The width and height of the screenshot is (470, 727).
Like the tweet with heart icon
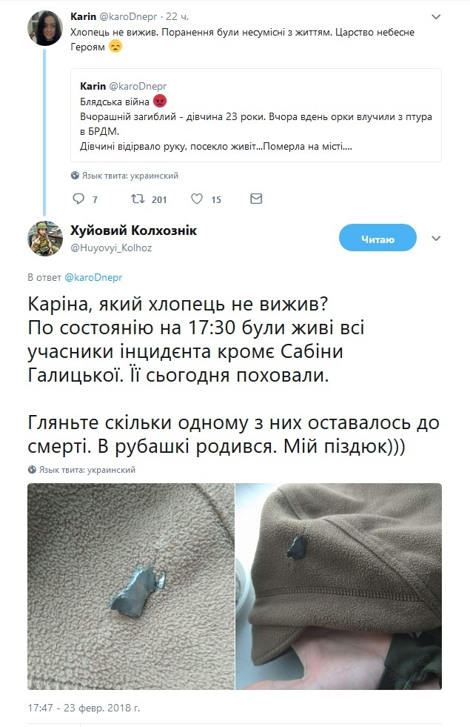coord(197,199)
